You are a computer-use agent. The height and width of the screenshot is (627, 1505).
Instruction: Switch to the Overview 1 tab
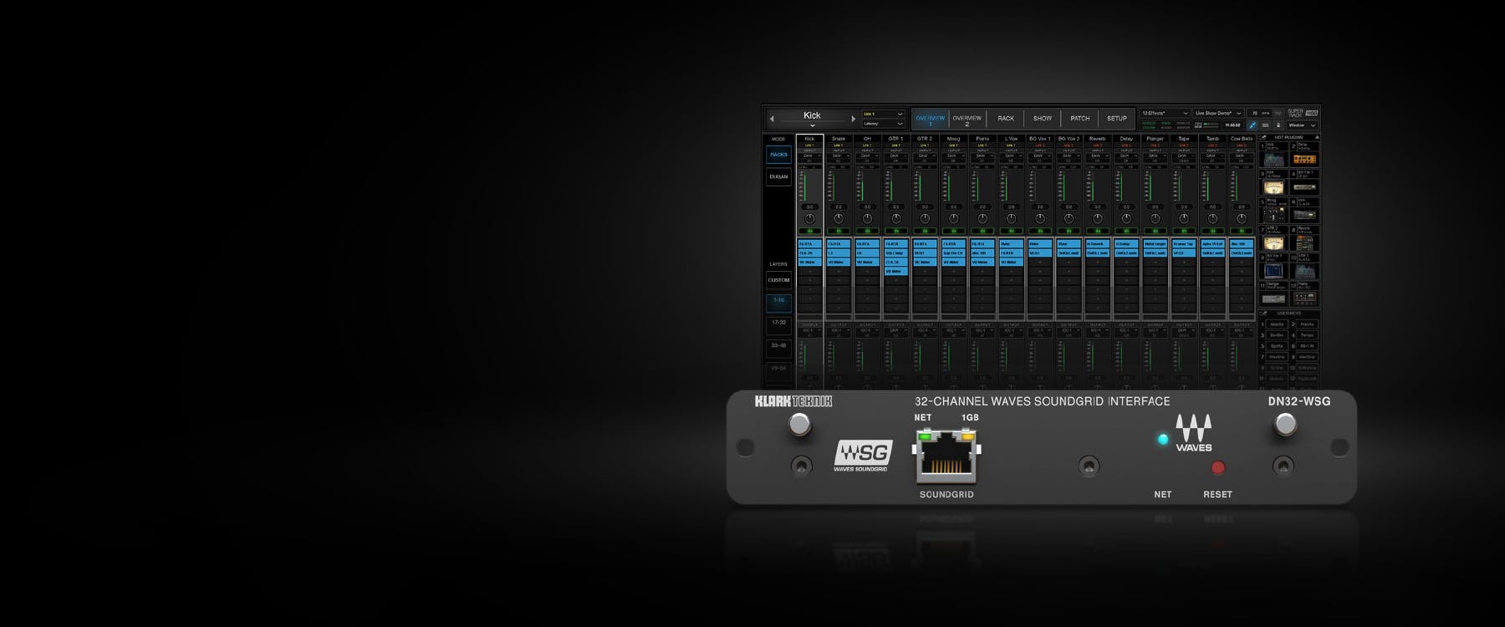coord(930,119)
